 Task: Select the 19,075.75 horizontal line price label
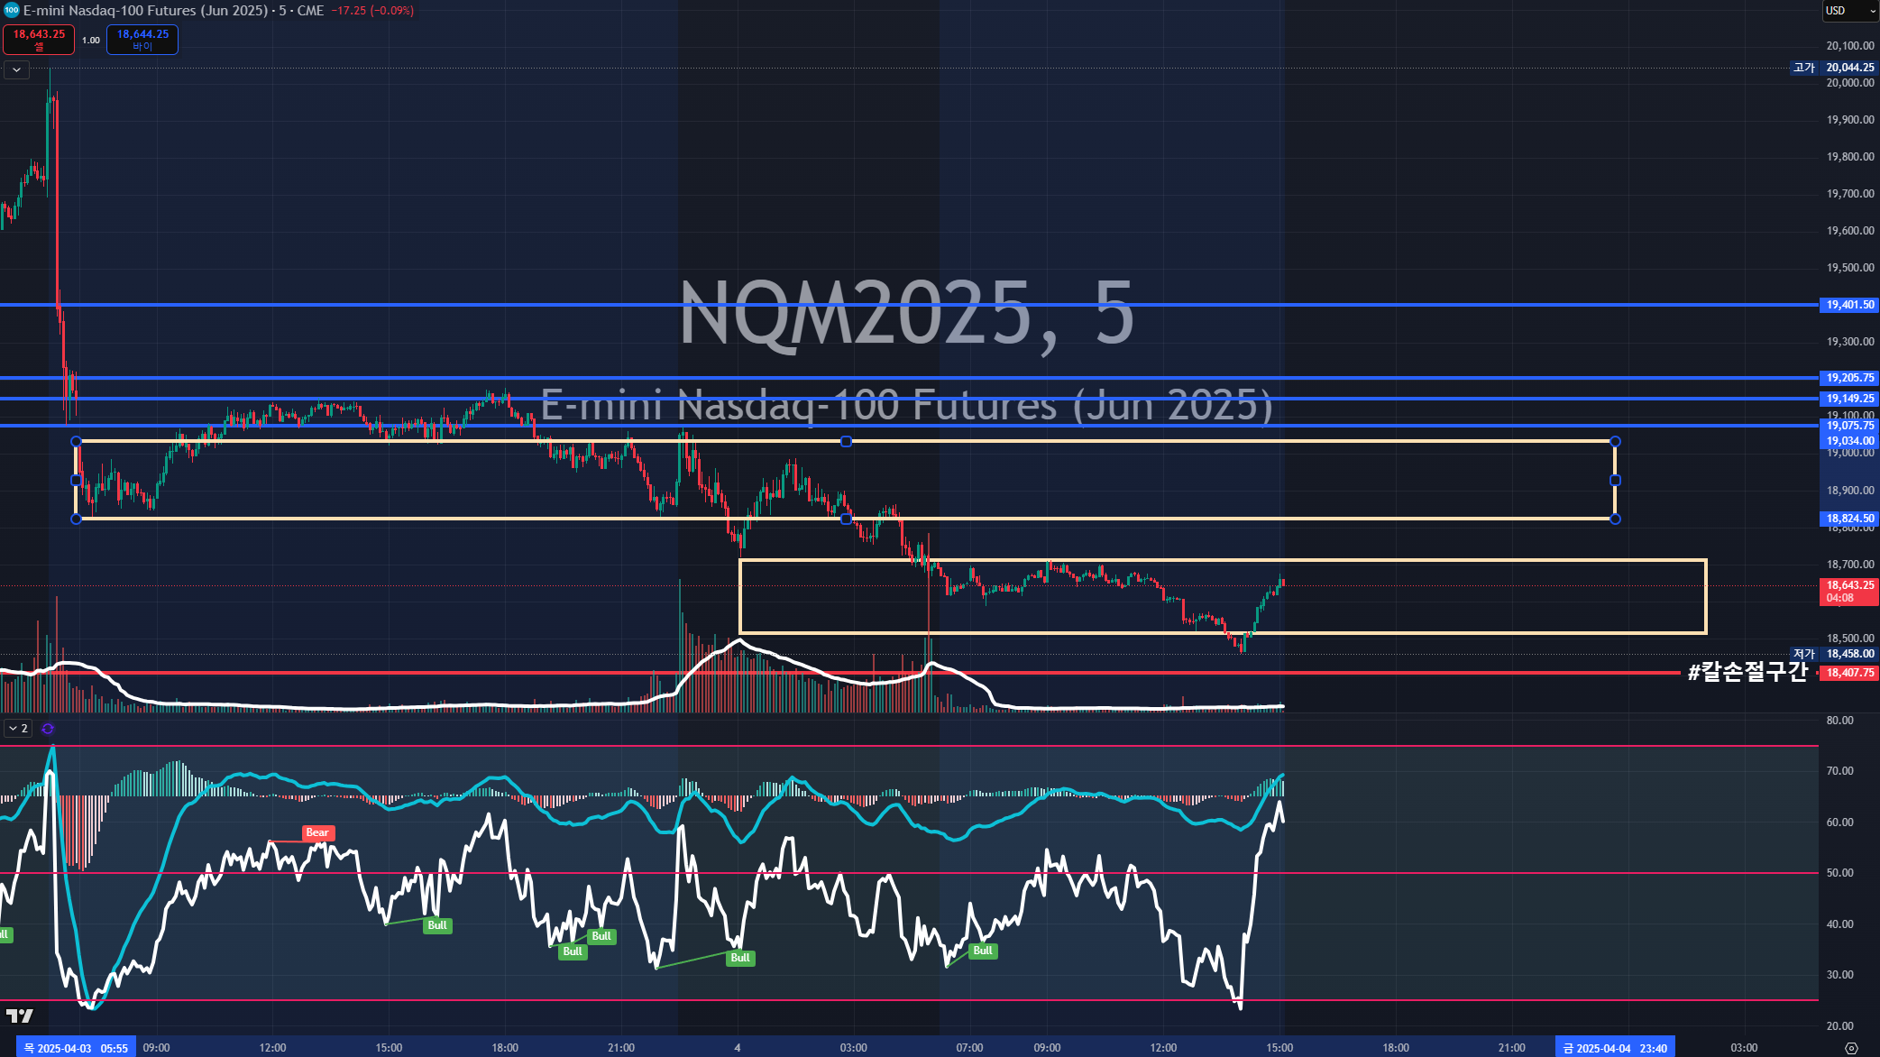click(x=1849, y=426)
